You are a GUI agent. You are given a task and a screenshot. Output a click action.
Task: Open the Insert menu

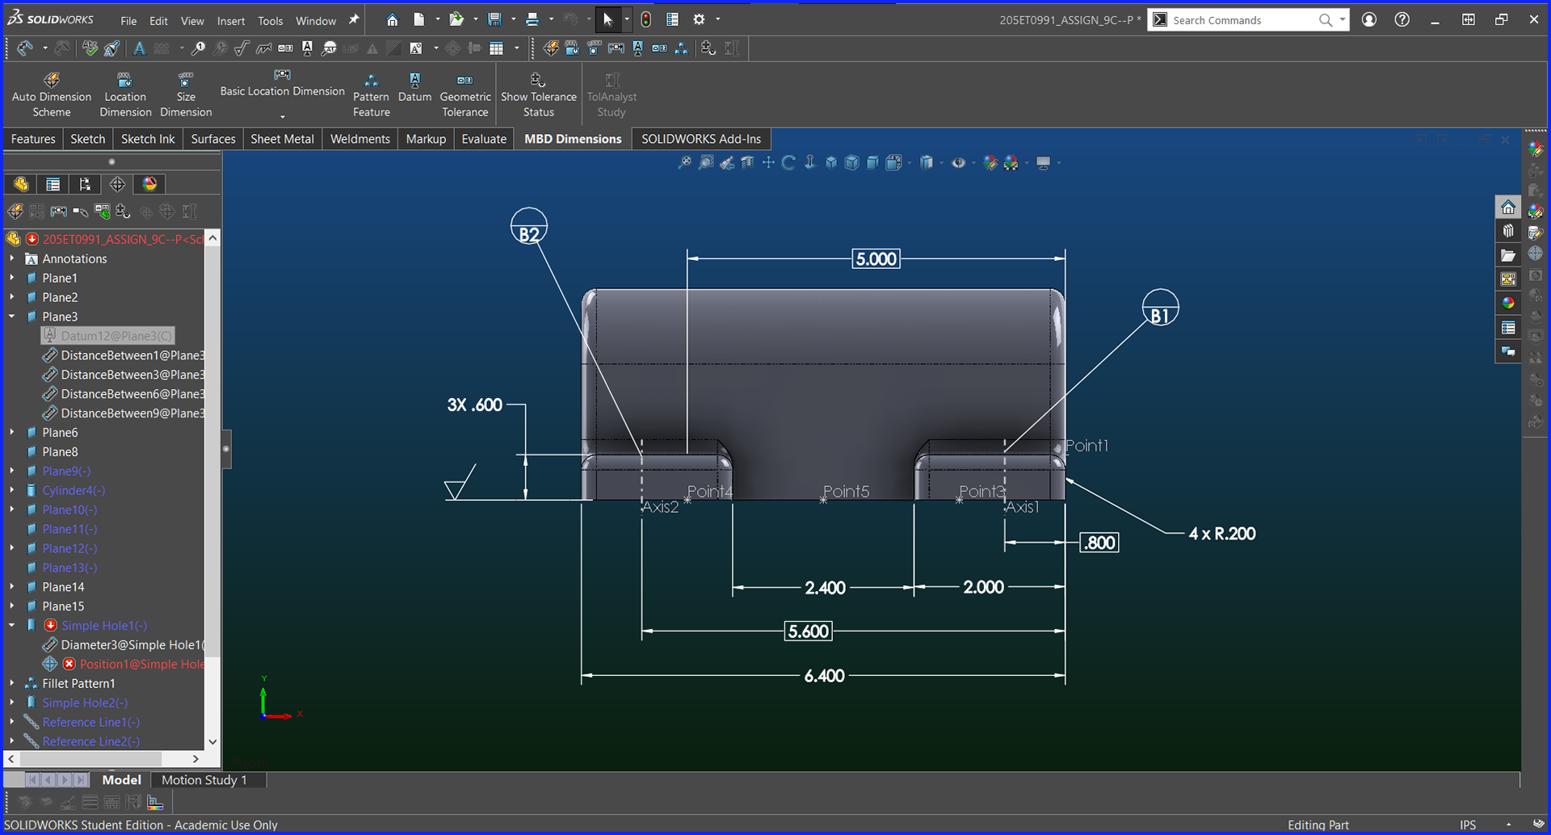point(231,21)
